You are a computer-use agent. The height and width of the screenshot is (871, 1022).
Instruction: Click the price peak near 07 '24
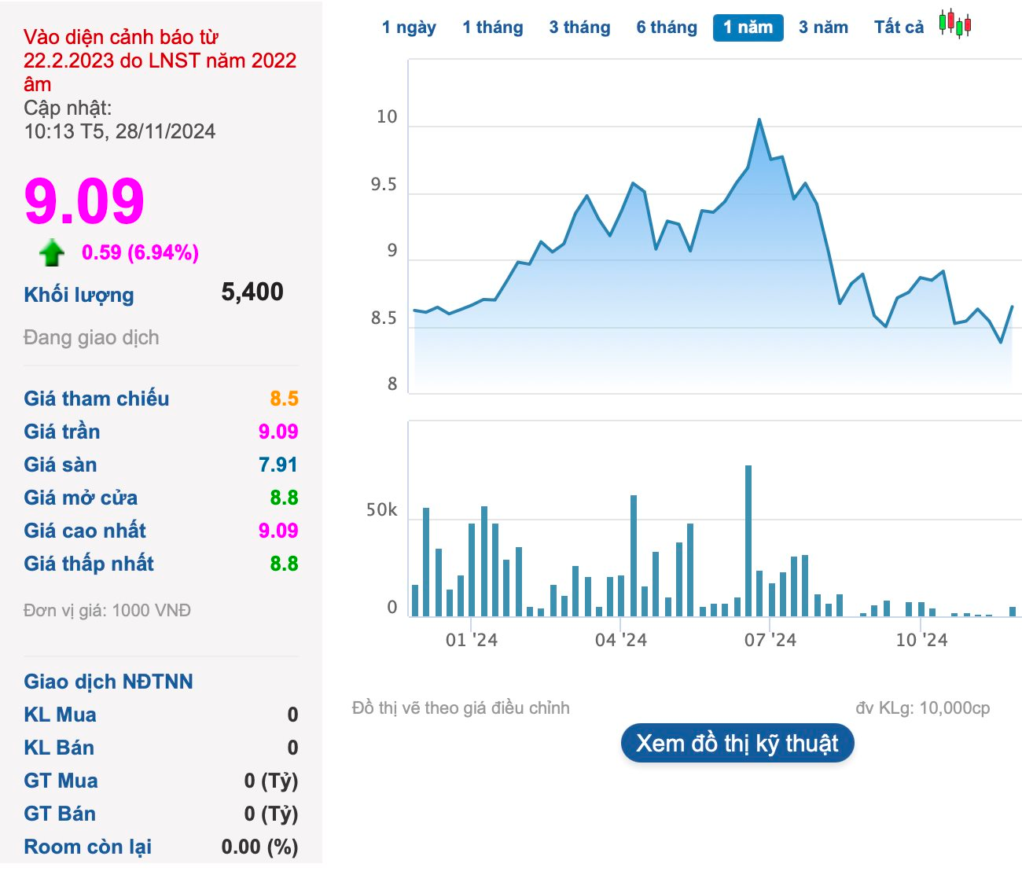coord(759,120)
